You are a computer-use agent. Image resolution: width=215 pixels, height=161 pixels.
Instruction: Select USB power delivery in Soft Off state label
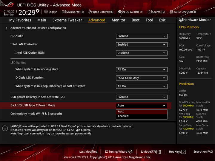tap(37, 97)
